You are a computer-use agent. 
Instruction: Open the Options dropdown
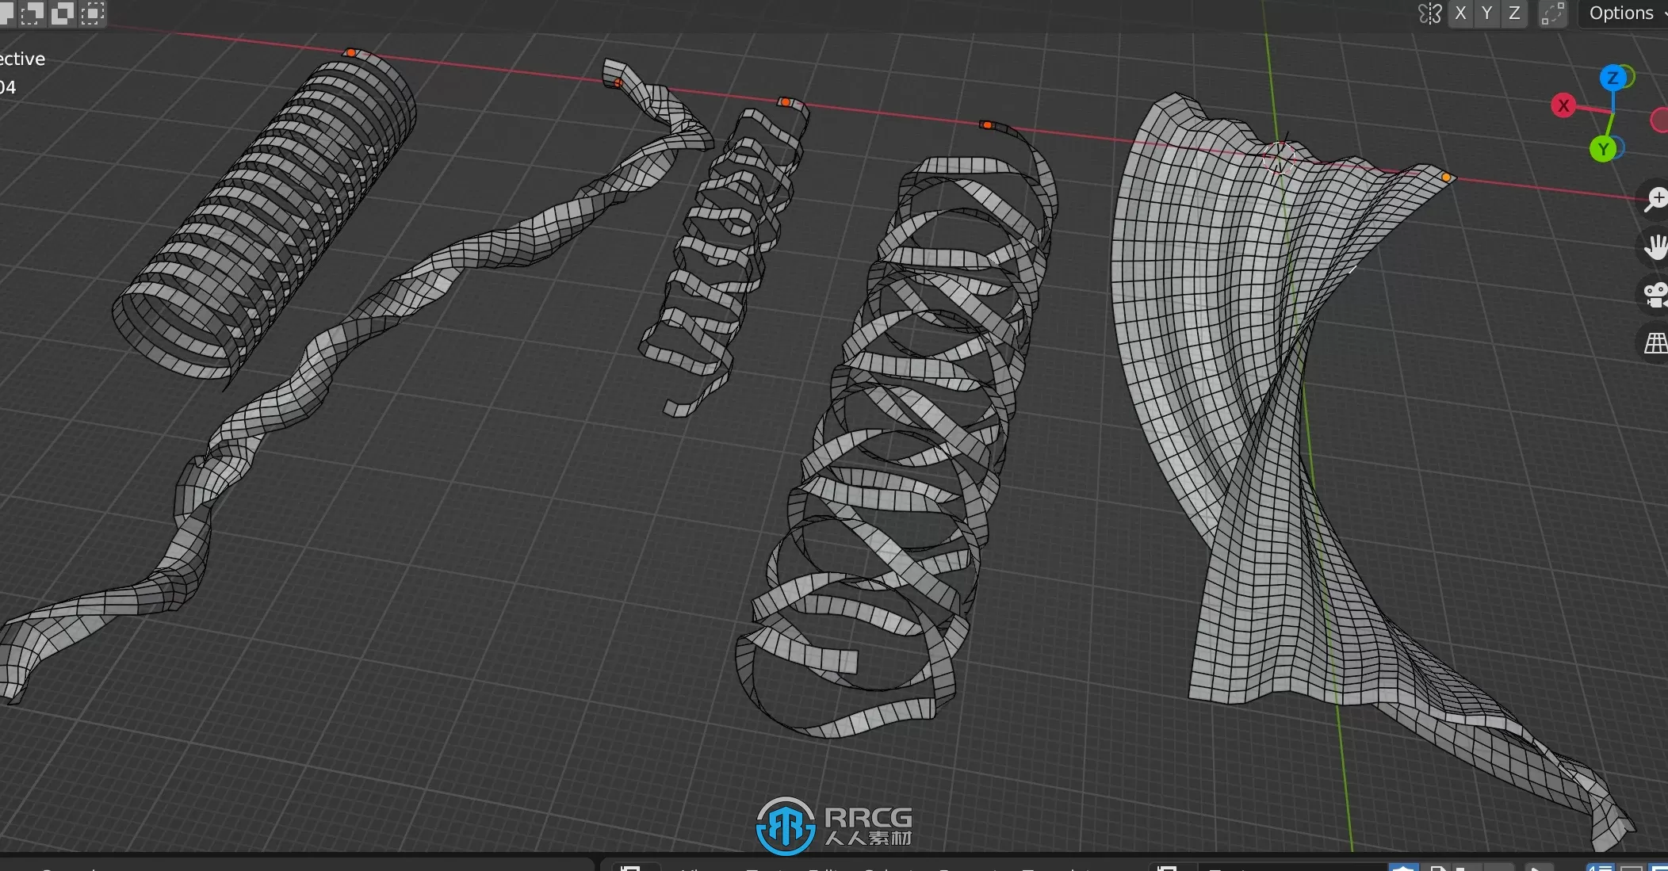(1624, 13)
